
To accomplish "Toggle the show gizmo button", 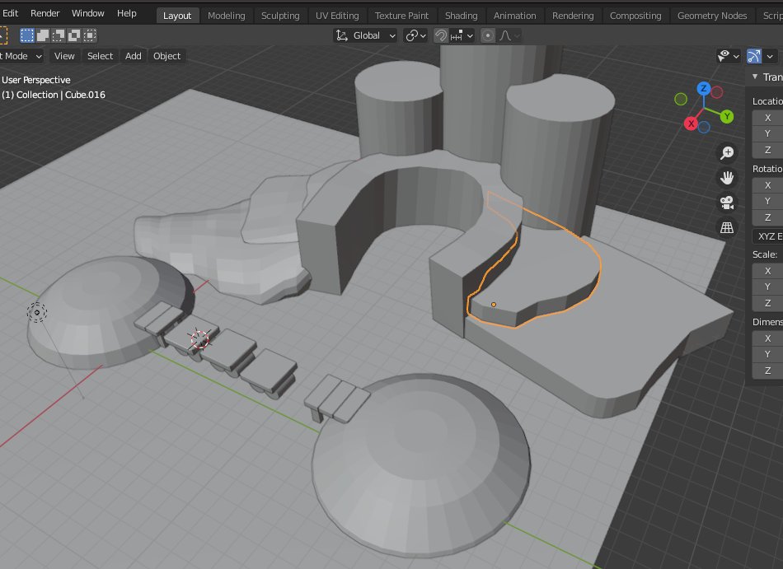I will (x=753, y=56).
